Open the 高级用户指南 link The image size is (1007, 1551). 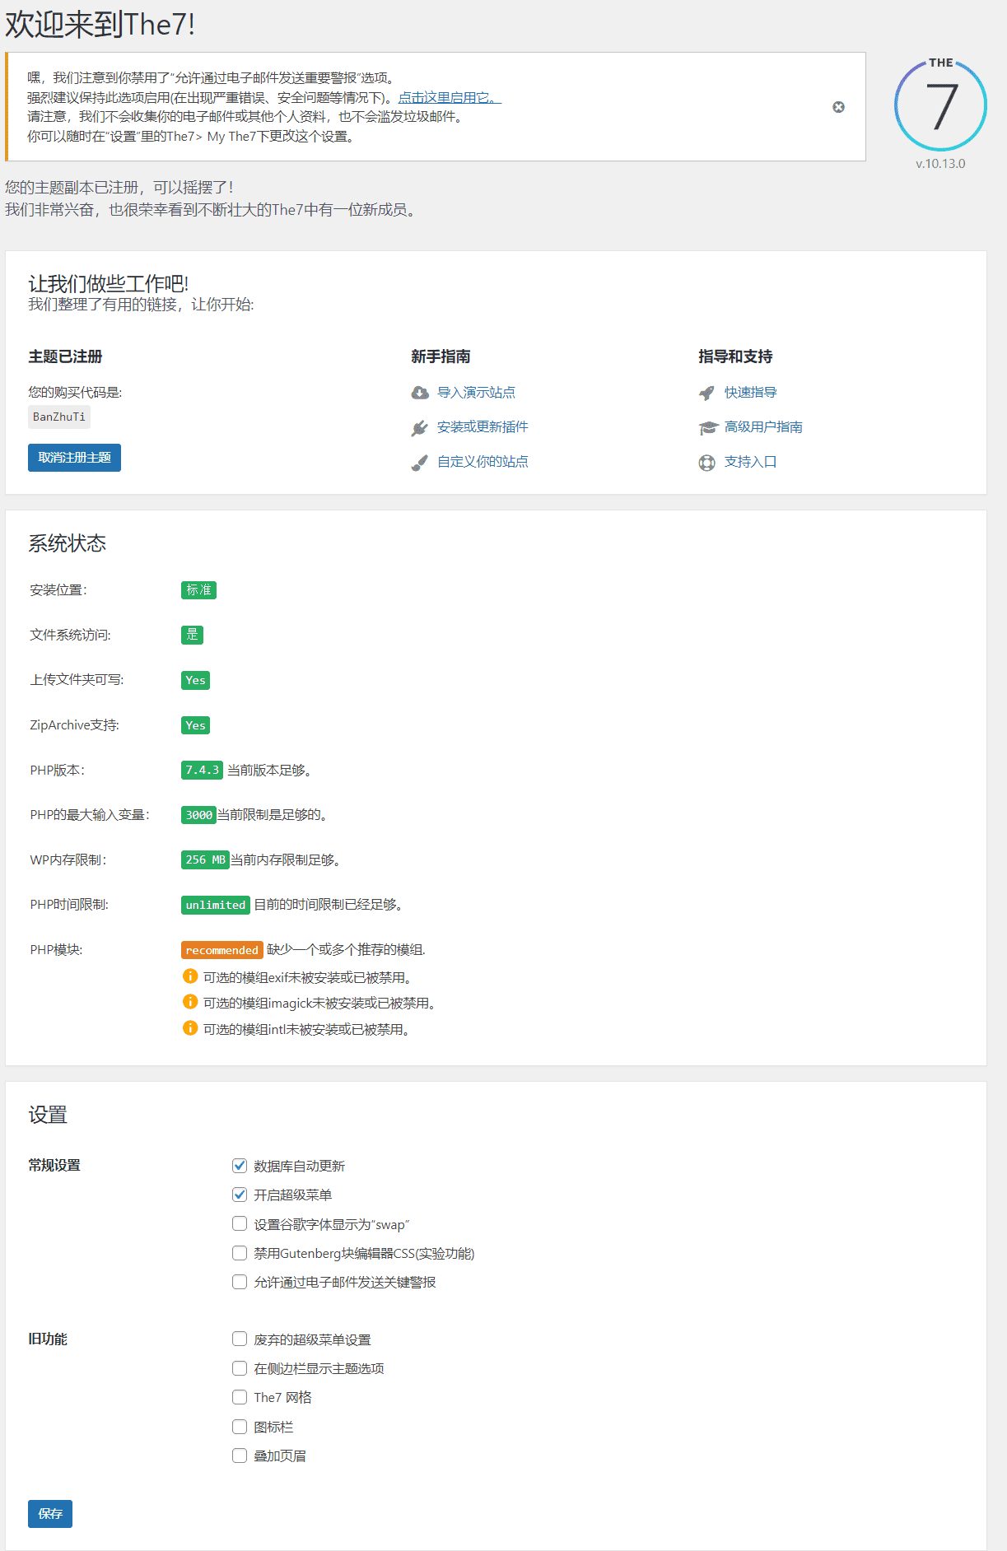click(x=763, y=427)
